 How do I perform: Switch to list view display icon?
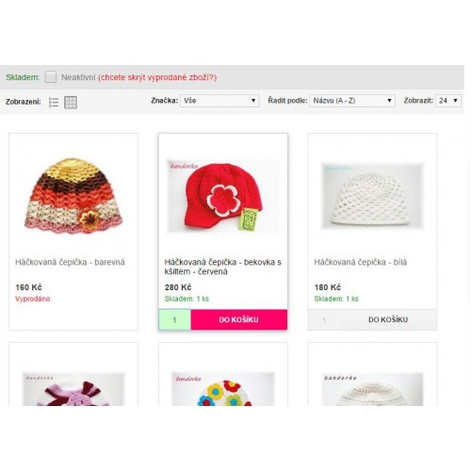pos(54,103)
